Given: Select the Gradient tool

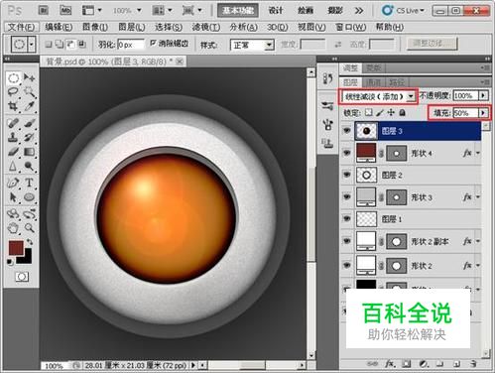Looking at the screenshot, I should (29, 152).
